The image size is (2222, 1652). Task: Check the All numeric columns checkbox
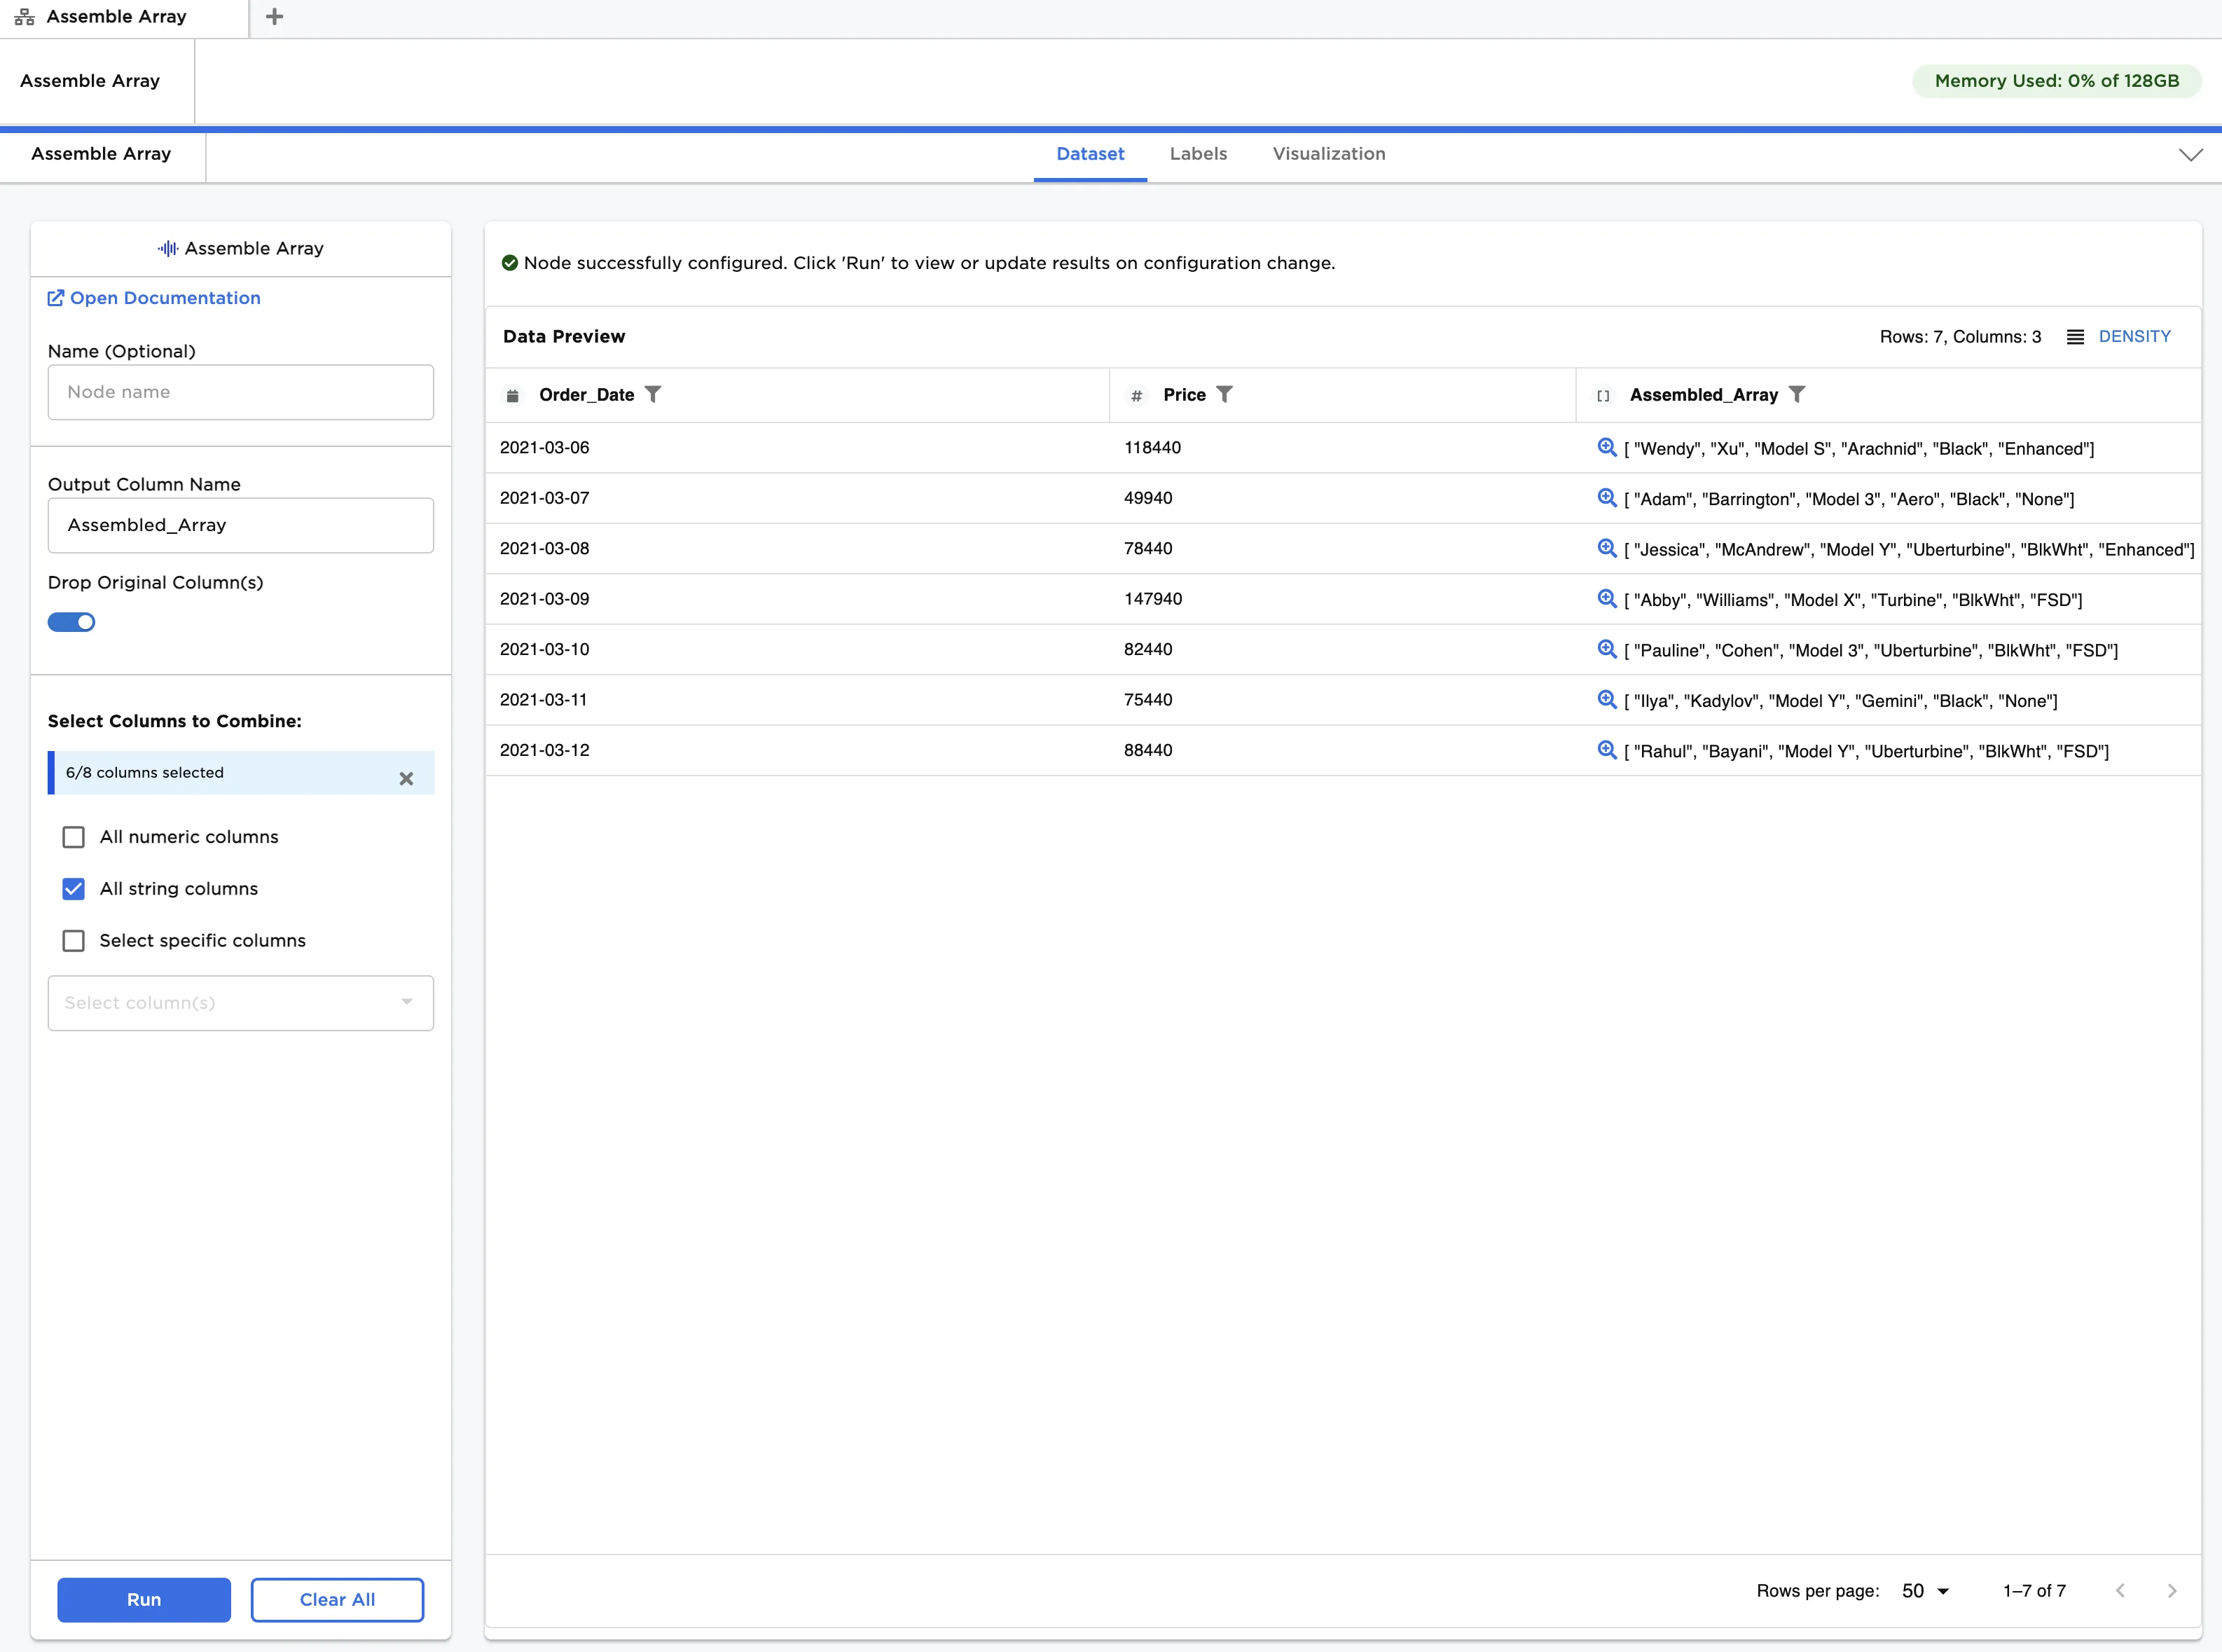point(74,837)
